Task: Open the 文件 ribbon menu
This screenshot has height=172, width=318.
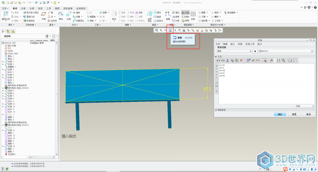Action: (4, 8)
